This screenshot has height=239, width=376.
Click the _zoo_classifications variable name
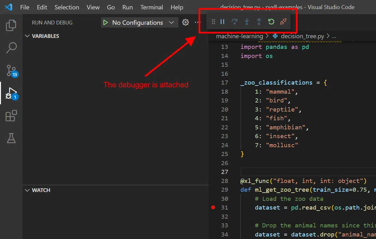click(276, 83)
